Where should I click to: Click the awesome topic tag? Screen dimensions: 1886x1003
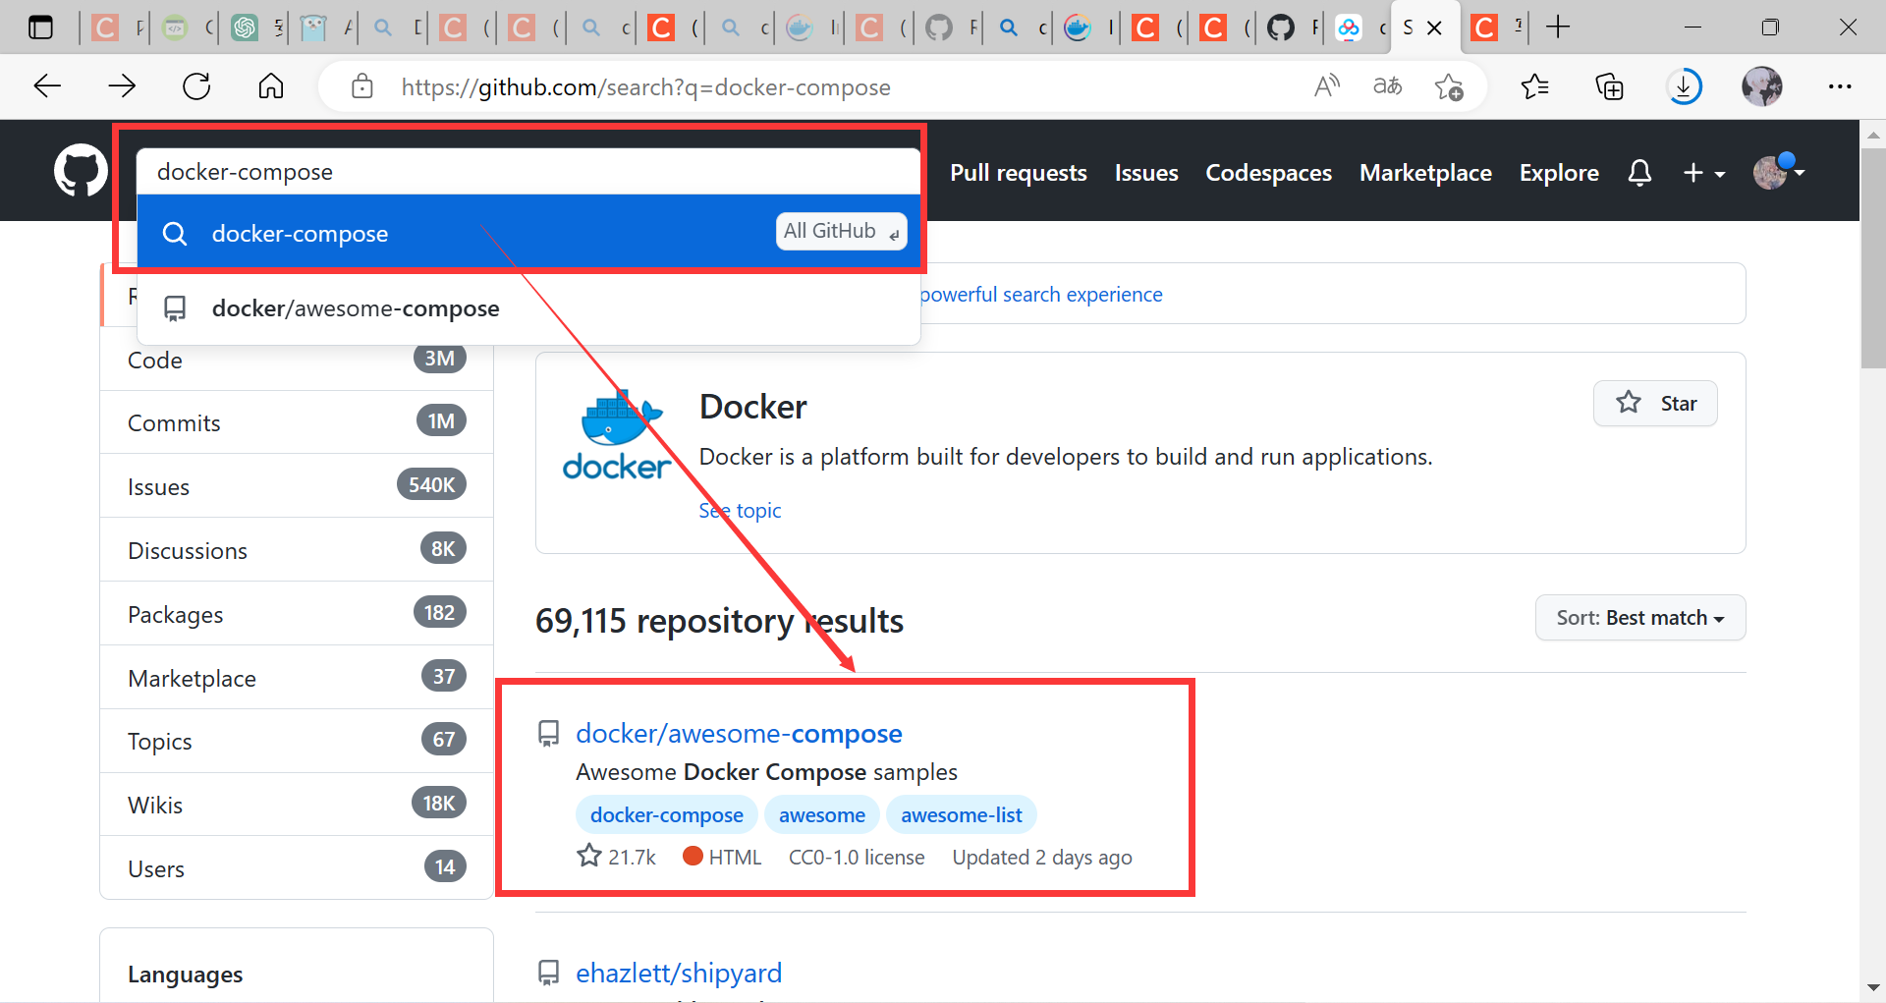tap(822, 815)
